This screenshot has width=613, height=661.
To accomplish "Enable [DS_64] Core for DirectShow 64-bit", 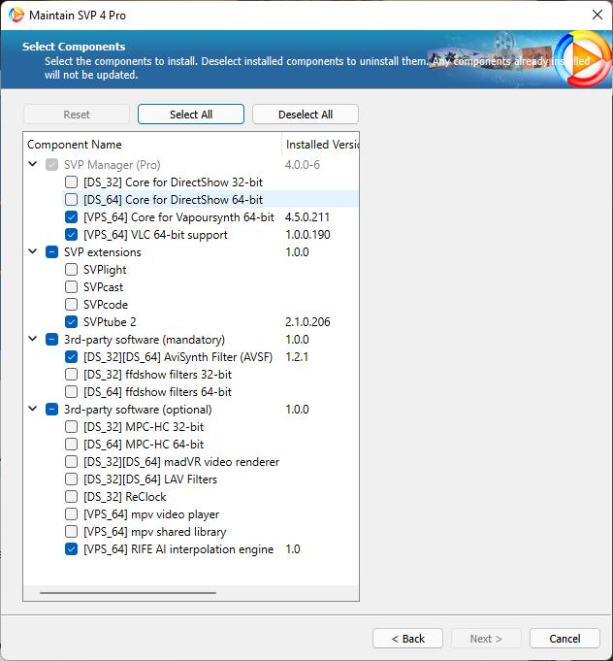I will point(71,199).
